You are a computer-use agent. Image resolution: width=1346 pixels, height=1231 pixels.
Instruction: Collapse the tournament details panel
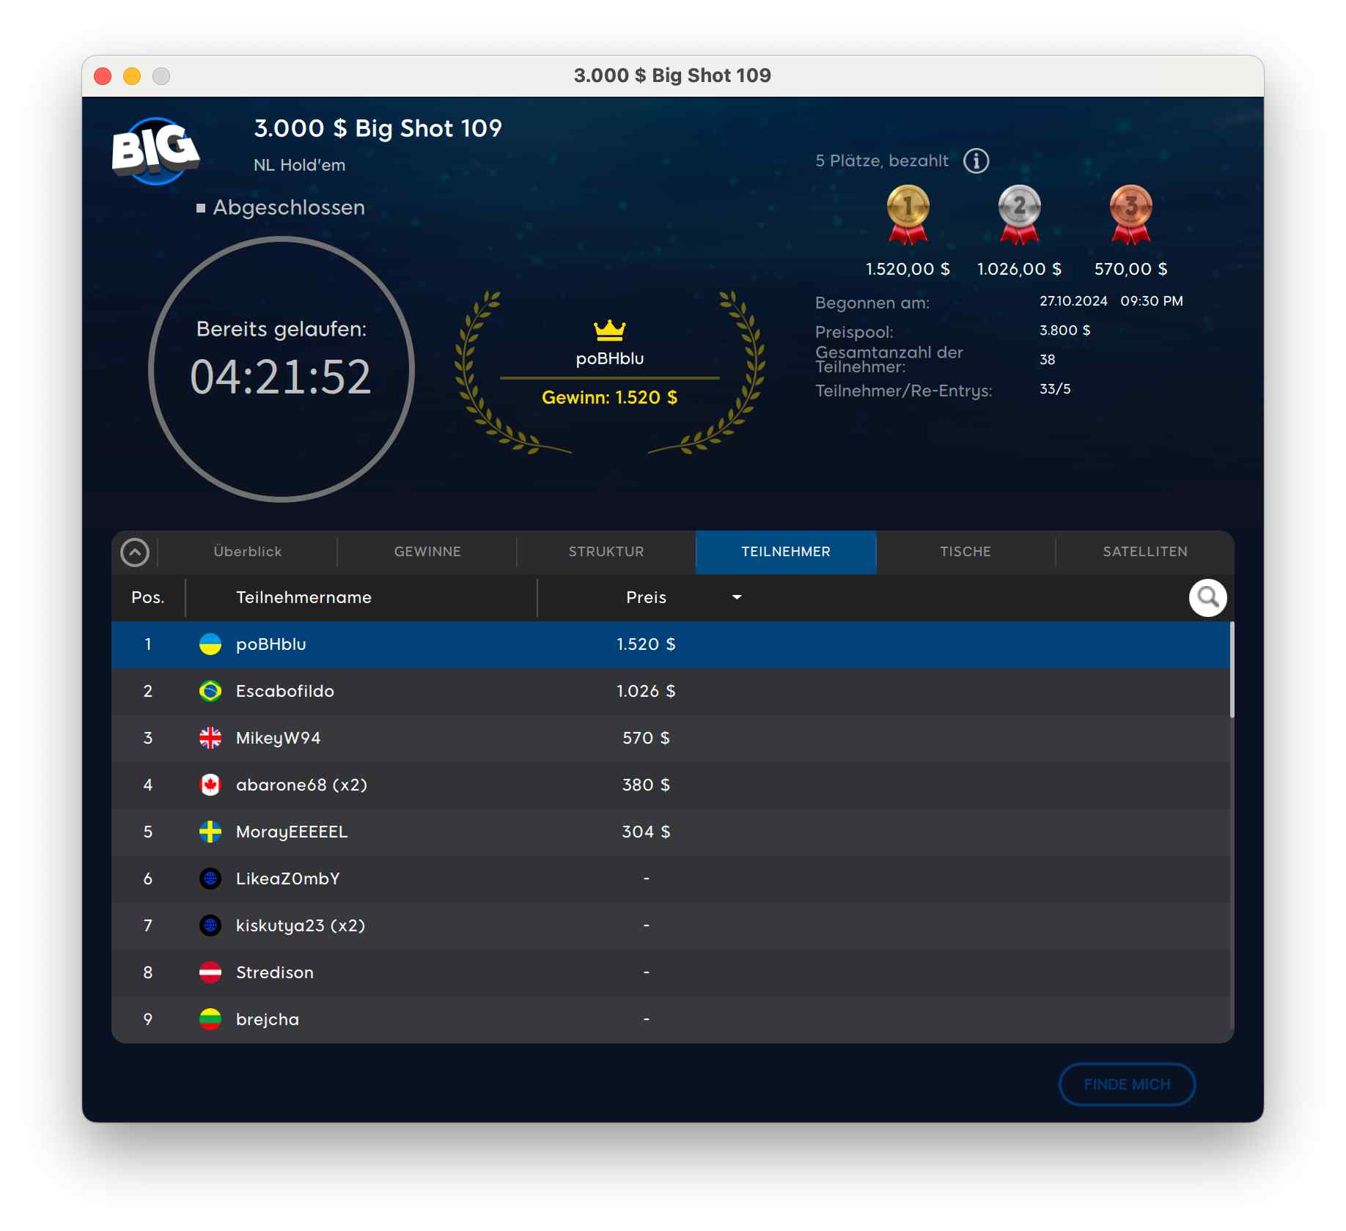tap(135, 552)
